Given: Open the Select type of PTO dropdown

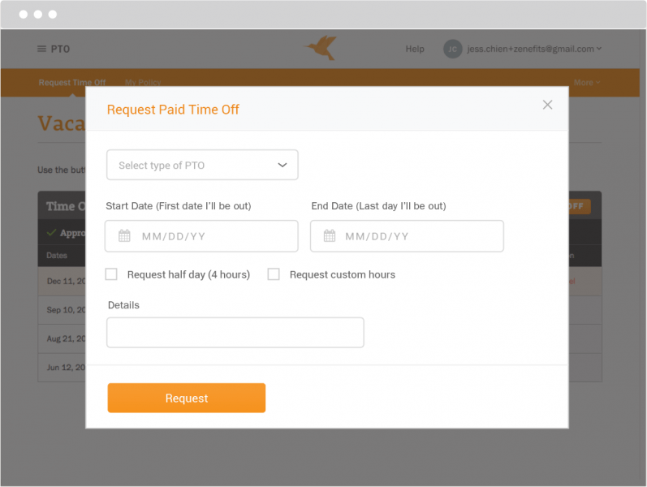Looking at the screenshot, I should (x=202, y=165).
